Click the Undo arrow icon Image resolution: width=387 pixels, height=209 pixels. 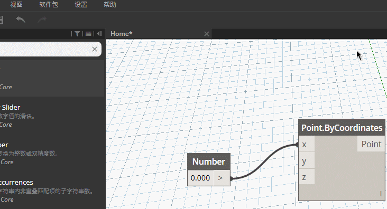click(21, 20)
